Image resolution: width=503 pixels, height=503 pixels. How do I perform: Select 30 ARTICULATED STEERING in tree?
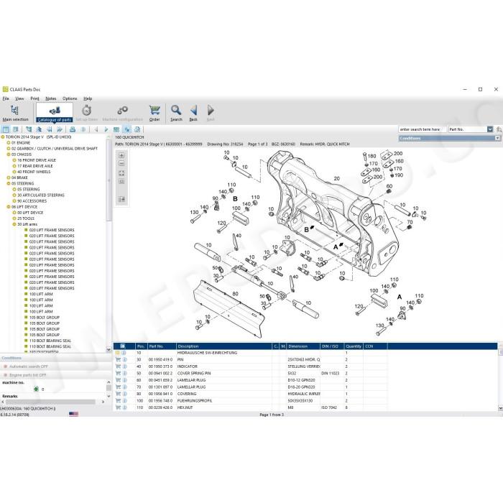point(41,195)
